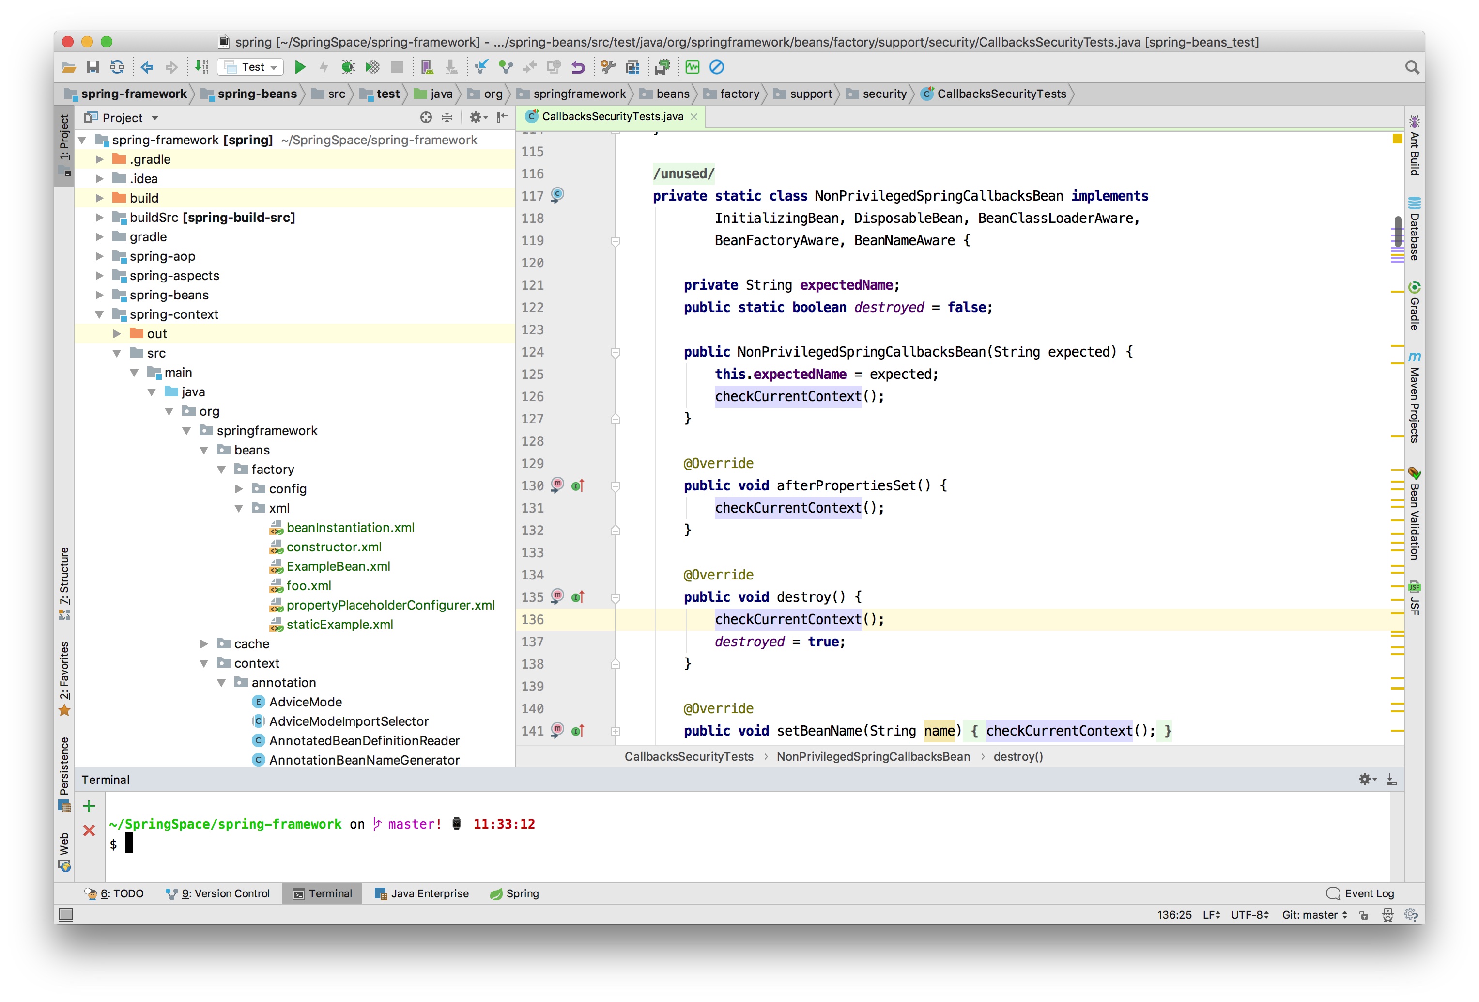Click the Build project binary arrow icon
The image size is (1479, 1002).
pos(202,67)
